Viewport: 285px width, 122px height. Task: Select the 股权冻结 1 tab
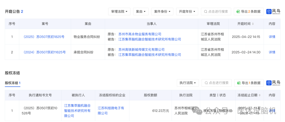pyautogui.click(x=13, y=83)
